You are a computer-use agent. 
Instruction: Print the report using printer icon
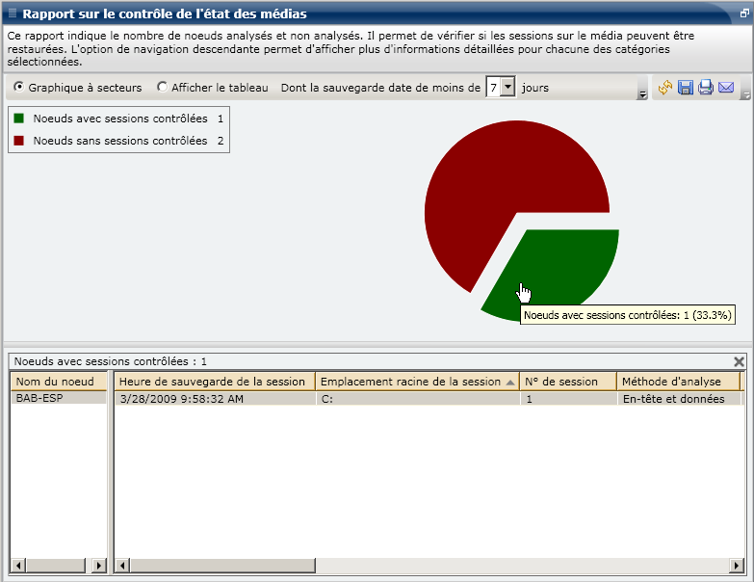point(706,88)
